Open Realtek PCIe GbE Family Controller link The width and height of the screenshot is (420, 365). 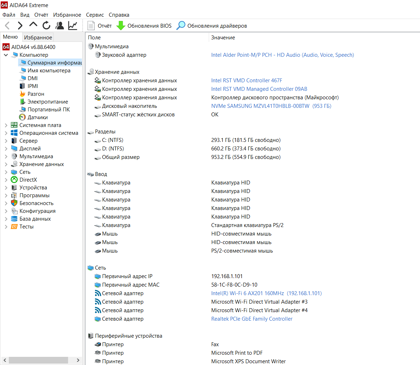click(x=252, y=319)
